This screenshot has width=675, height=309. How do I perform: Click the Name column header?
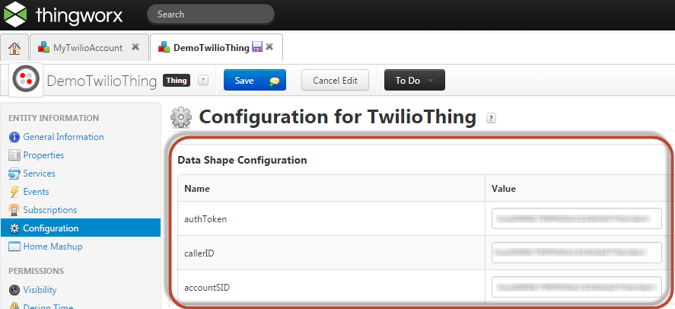coord(332,188)
